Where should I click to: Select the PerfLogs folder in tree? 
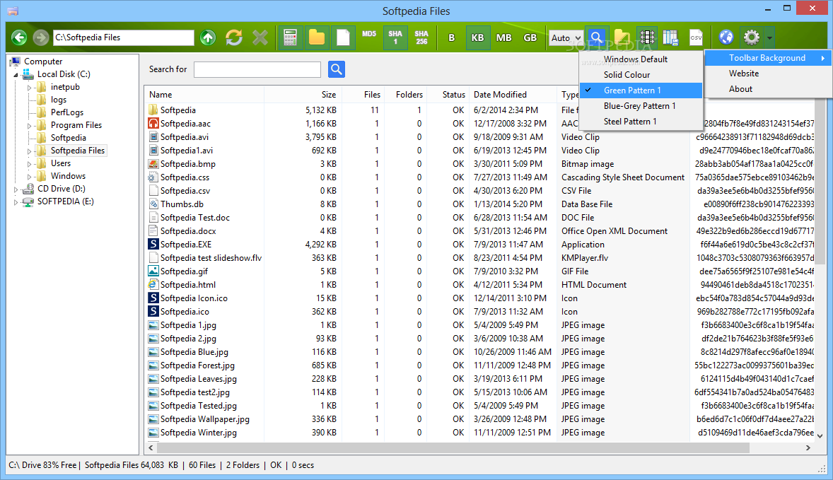click(x=67, y=112)
